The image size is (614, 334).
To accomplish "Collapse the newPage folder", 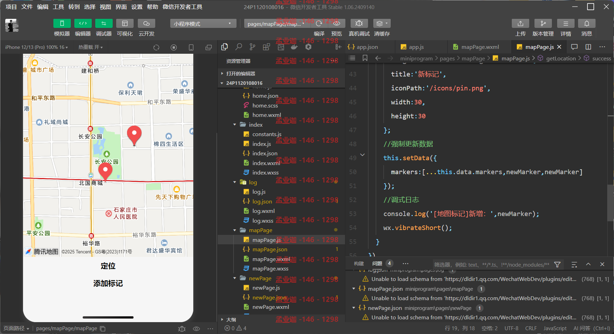I will 281,278.
